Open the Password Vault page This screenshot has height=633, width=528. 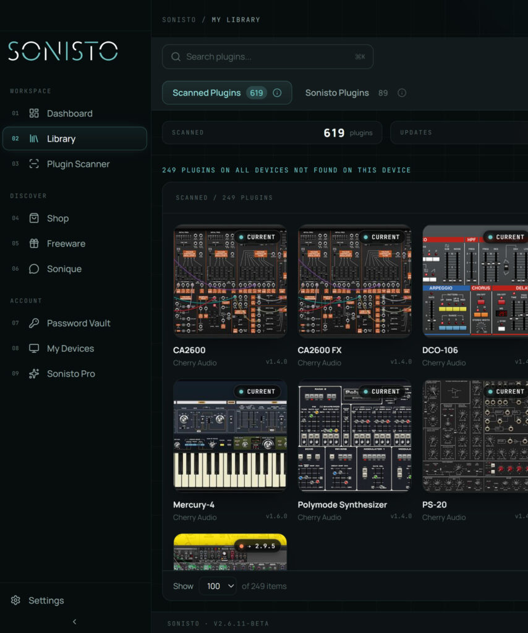(75, 323)
